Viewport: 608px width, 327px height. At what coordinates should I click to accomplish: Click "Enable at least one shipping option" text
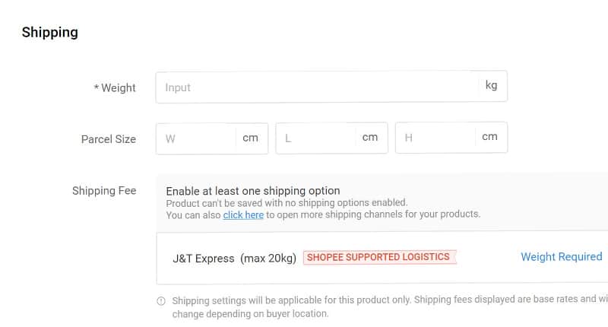[x=253, y=191]
